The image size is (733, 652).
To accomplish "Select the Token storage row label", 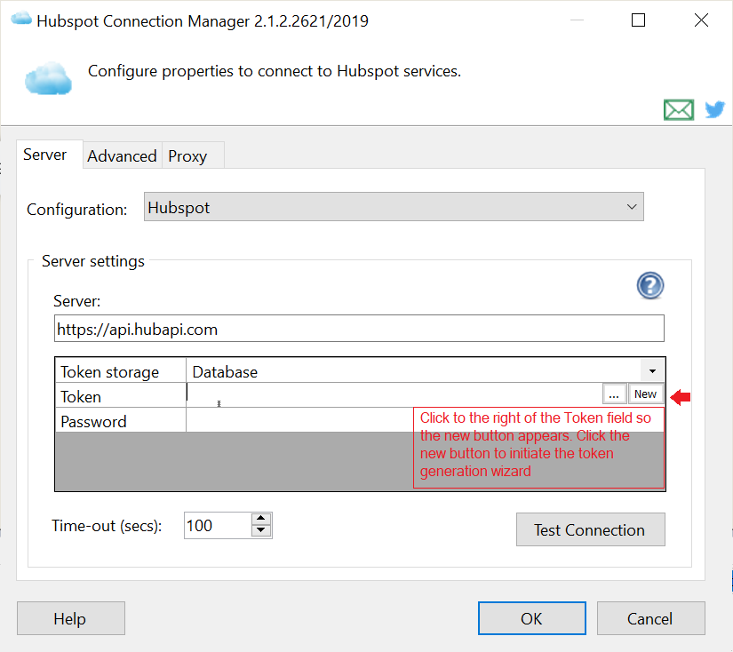I will click(121, 371).
